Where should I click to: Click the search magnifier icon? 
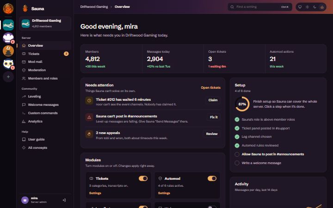tap(232, 7)
